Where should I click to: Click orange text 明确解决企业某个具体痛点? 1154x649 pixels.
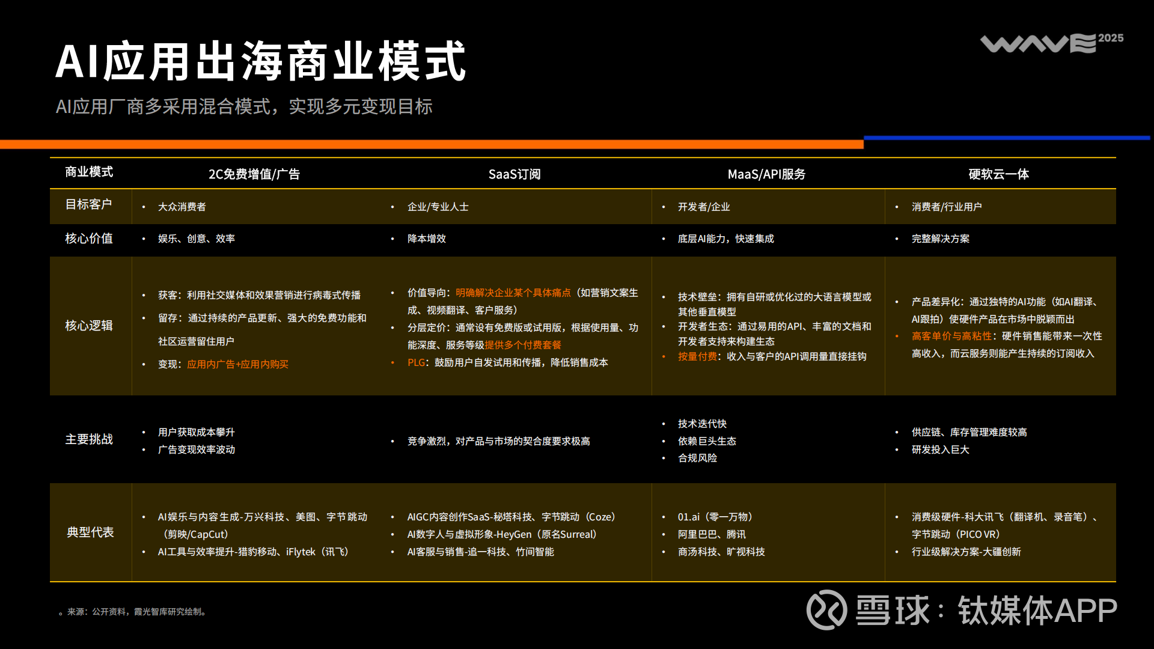[513, 293]
